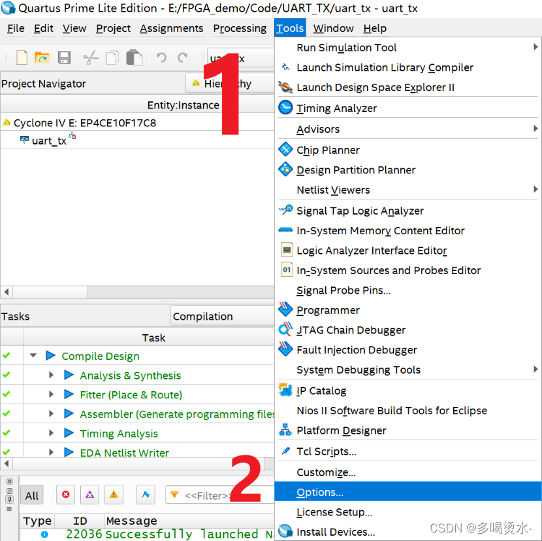Viewport: 542px width, 541px height.
Task: Open the Advisors submenu
Action: point(409,129)
